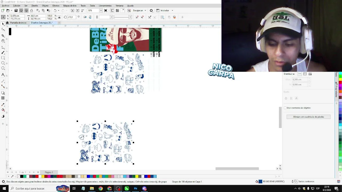
Task: Click the Full-screen preview icon
Action: tap(106, 10)
